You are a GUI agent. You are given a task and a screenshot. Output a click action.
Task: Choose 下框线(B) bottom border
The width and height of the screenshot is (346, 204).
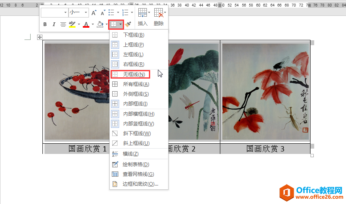click(x=139, y=35)
